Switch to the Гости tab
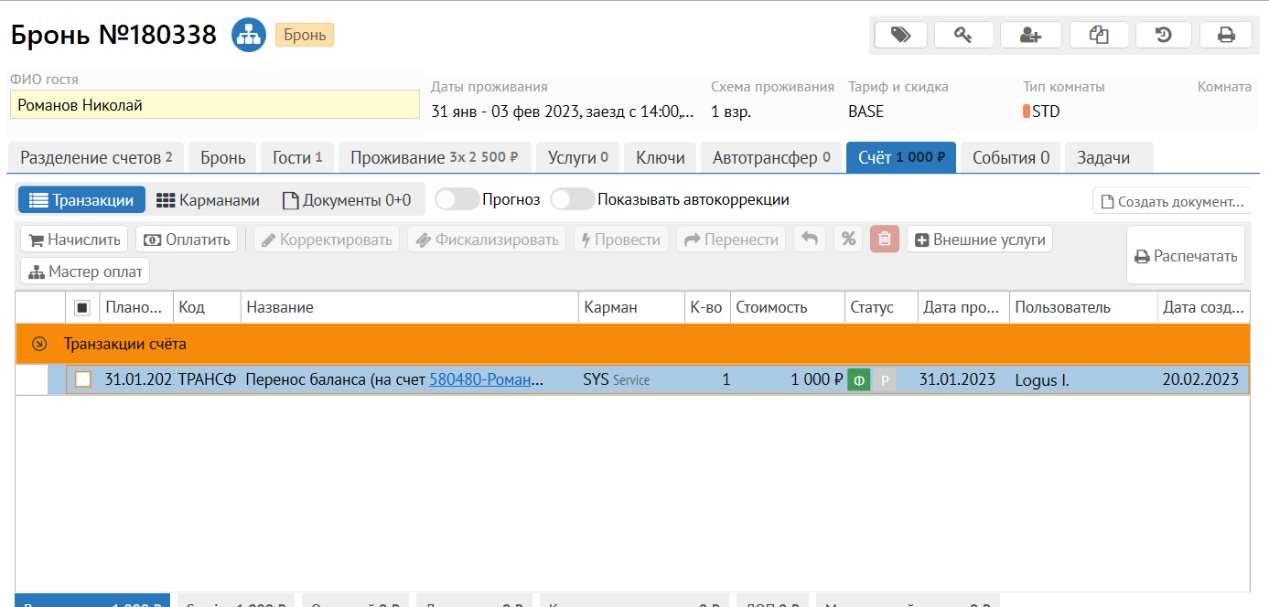 point(297,157)
